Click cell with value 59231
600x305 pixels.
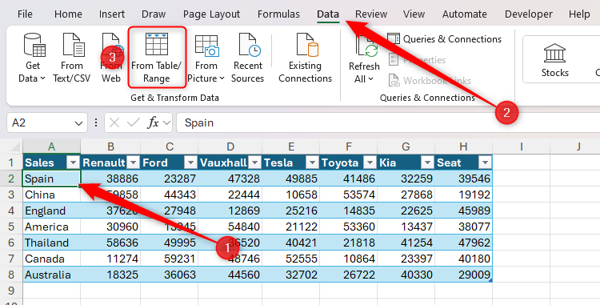[170, 259]
